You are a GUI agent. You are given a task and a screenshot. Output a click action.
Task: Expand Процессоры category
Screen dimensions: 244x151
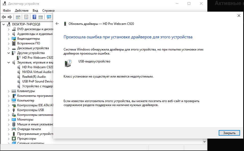(x=9, y=139)
